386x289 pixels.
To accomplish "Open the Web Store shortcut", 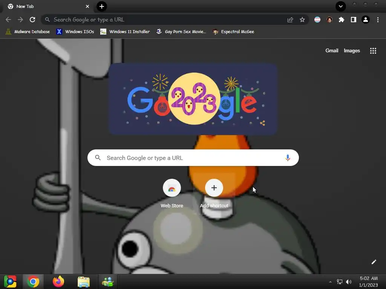I will [172, 194].
